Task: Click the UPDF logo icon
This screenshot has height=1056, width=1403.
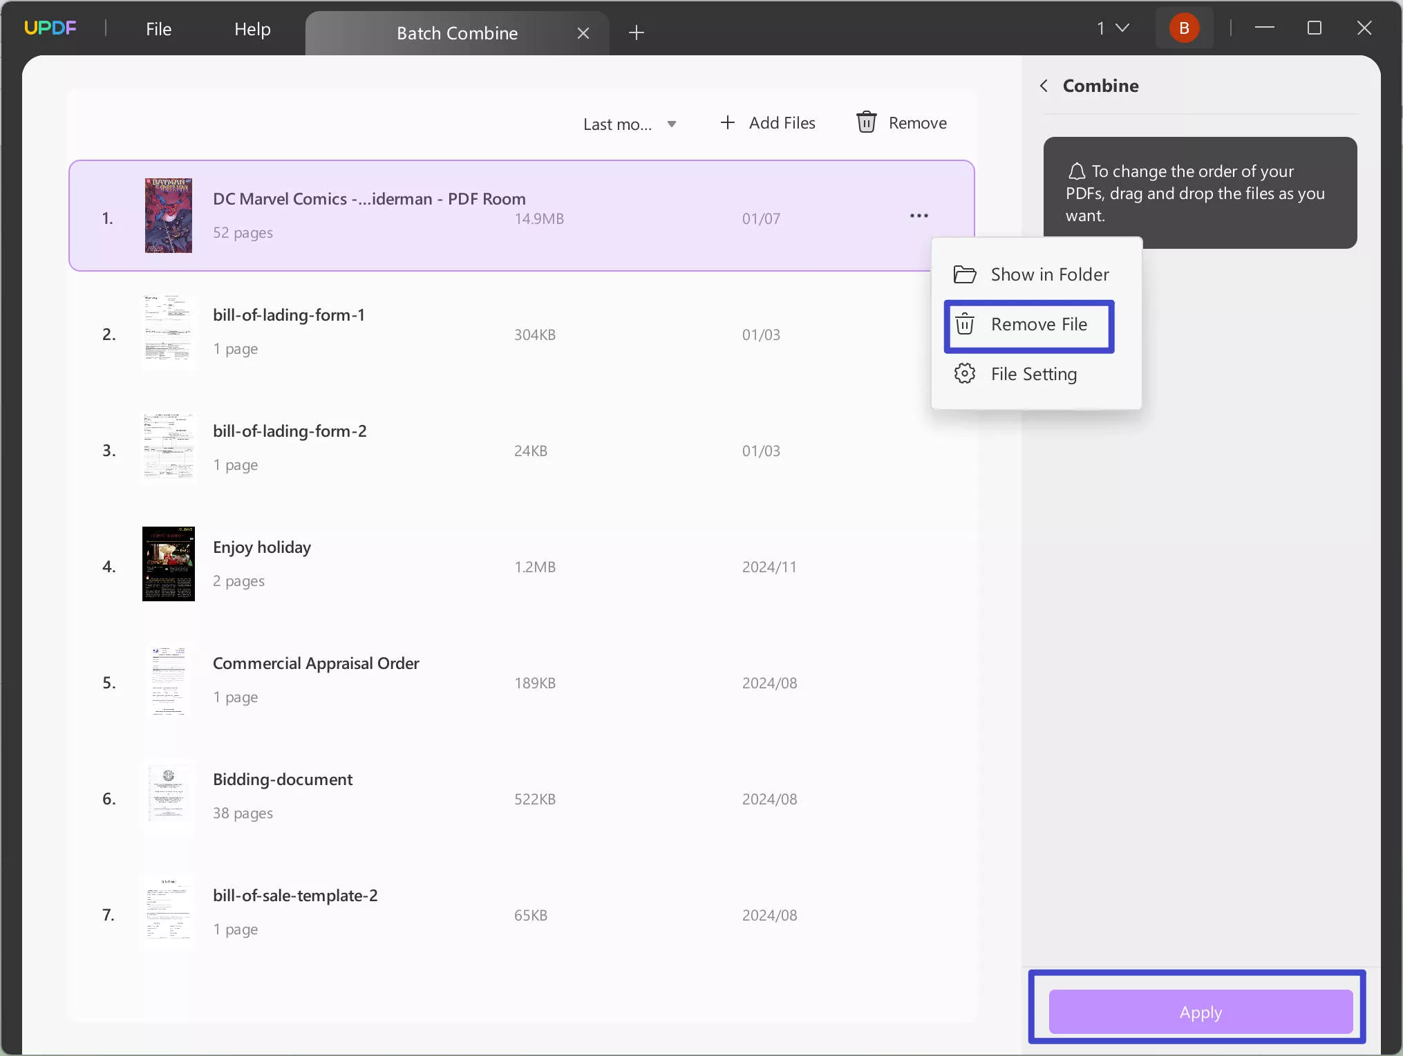Action: [50, 28]
